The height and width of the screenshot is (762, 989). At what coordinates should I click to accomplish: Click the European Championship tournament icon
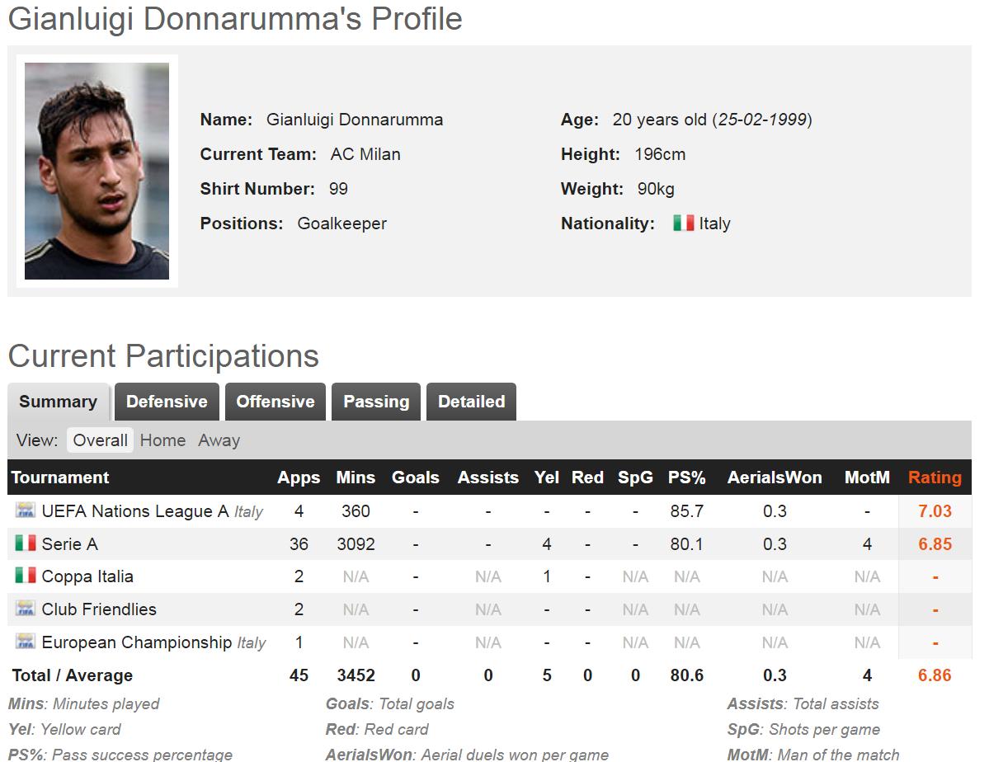tap(26, 642)
